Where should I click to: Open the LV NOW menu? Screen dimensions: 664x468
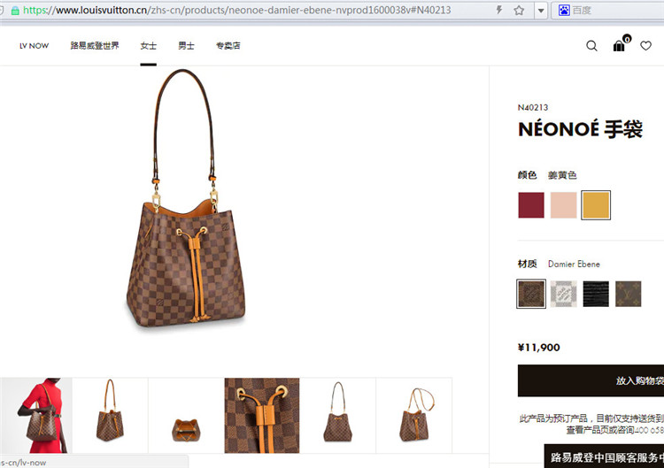coord(34,46)
